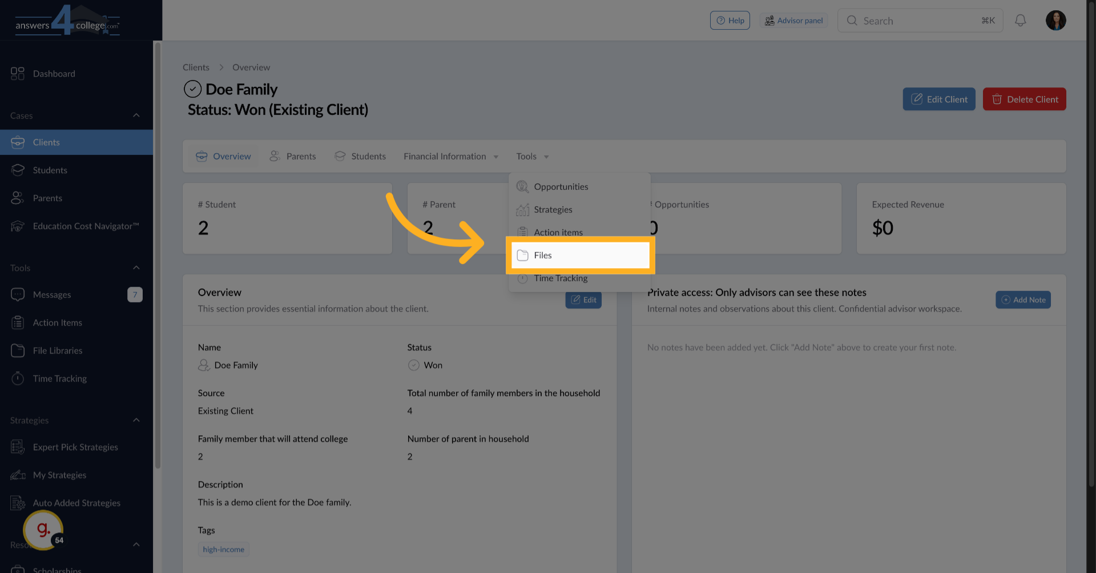Click the notification bell icon
1096x573 pixels.
(1020, 21)
